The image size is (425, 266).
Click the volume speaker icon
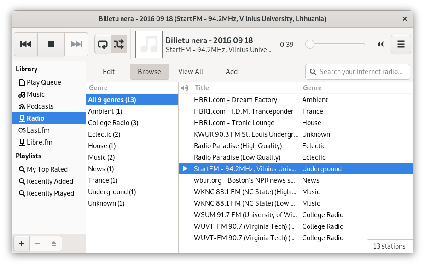click(381, 44)
